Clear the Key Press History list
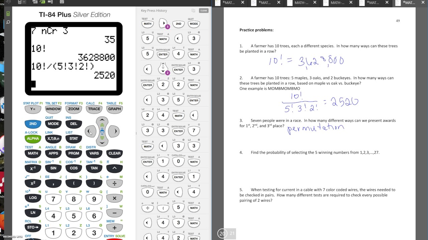The image size is (428, 240). pyautogui.click(x=204, y=11)
